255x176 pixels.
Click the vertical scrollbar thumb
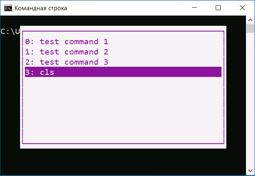pos(250,29)
